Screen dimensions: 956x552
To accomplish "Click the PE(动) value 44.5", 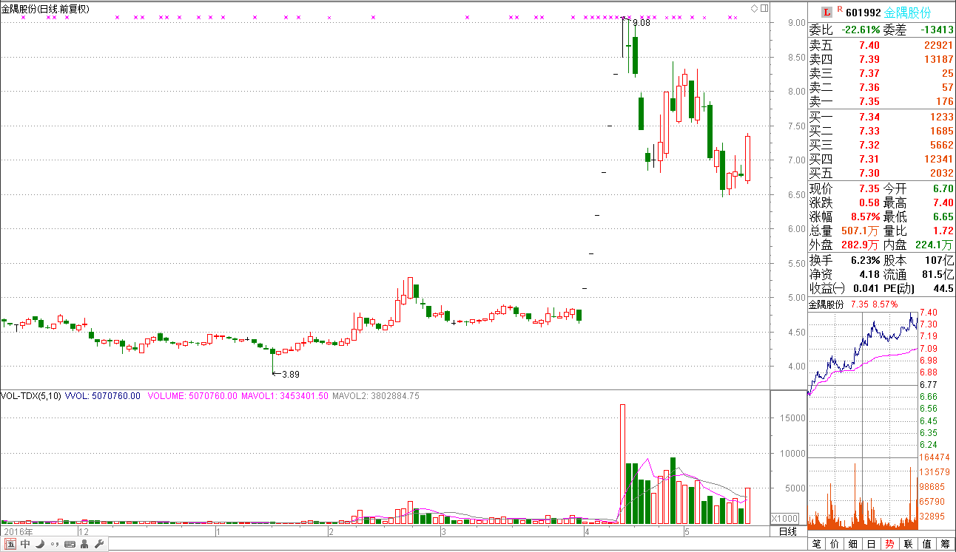I will point(943,288).
